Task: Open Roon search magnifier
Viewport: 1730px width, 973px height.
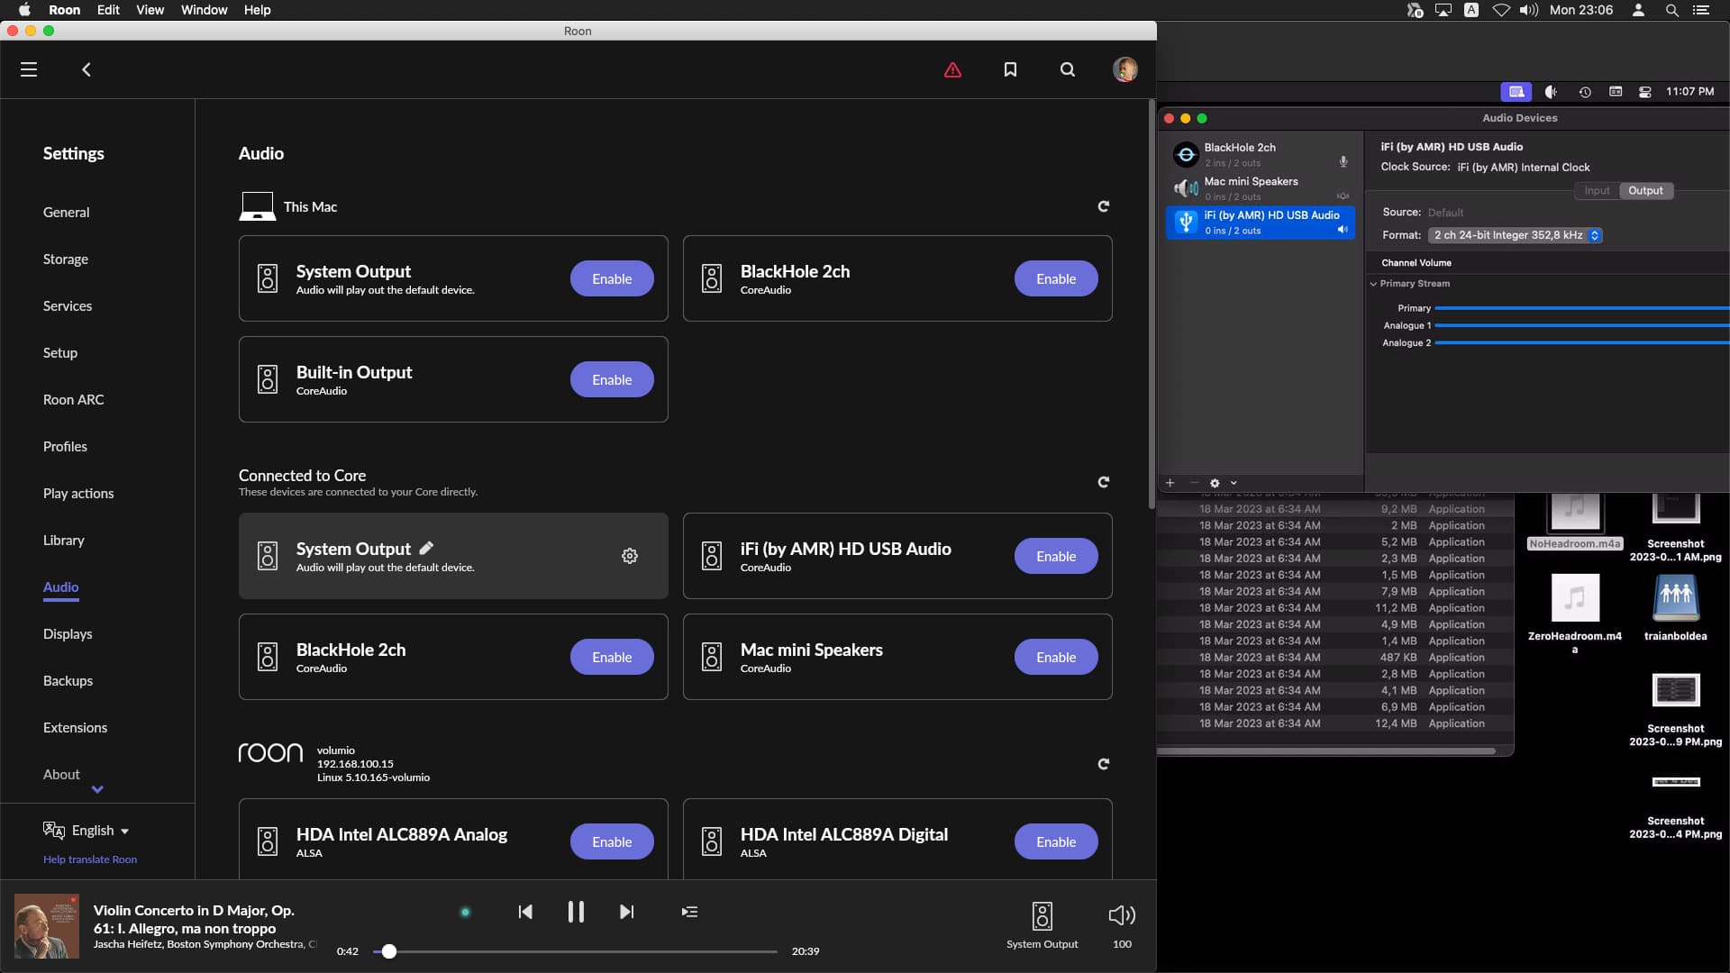Action: point(1068,69)
